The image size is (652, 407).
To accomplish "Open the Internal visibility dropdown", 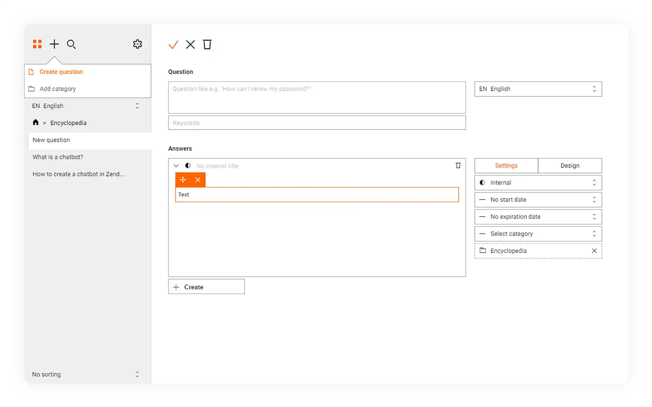I will tap(538, 183).
